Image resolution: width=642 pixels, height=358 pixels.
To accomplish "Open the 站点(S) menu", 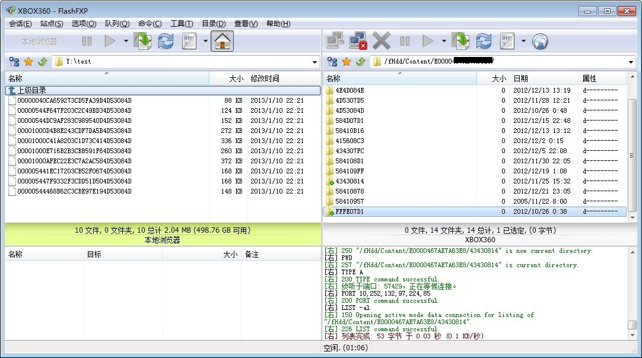I will click(x=52, y=24).
